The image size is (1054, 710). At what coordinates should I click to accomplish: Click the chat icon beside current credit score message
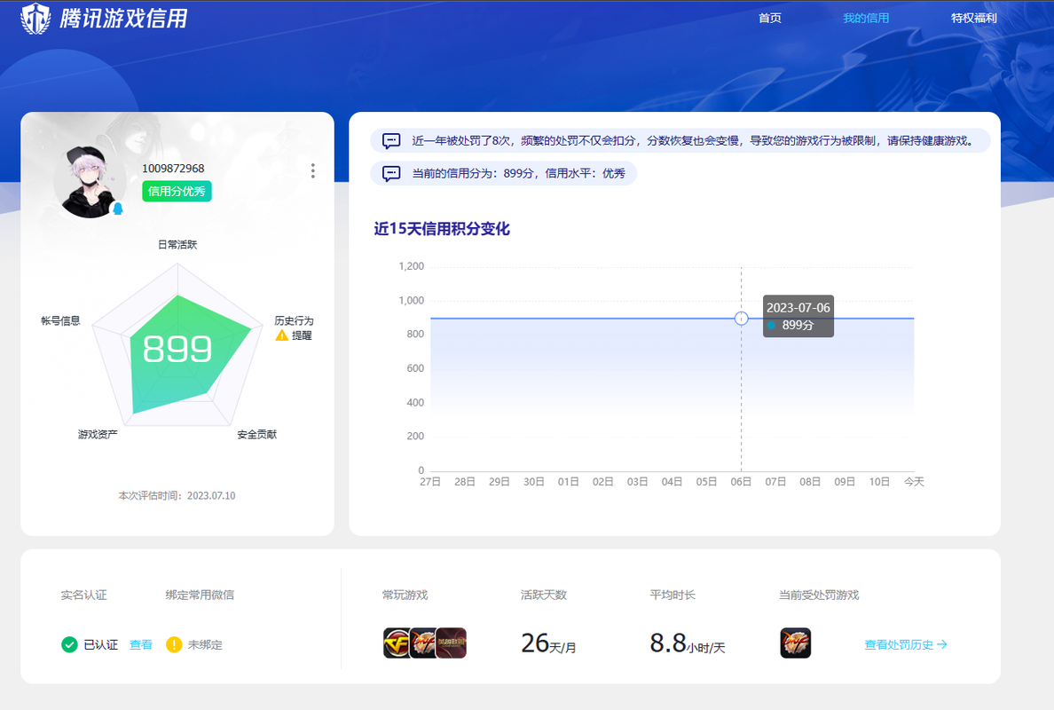pyautogui.click(x=391, y=173)
